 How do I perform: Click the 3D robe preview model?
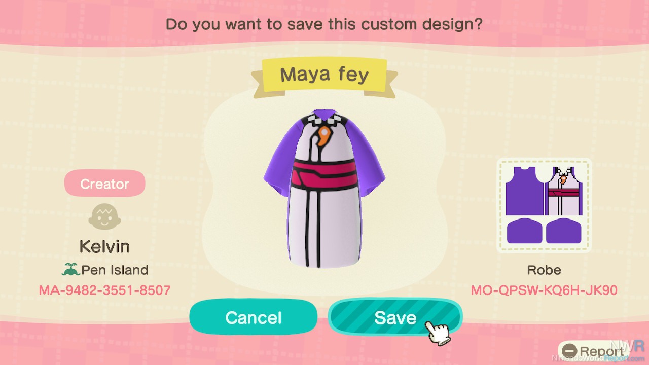click(324, 187)
